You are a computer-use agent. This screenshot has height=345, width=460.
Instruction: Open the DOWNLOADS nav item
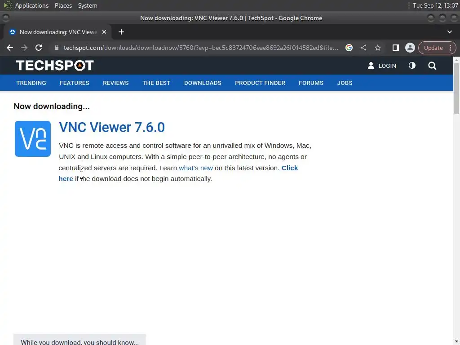[x=203, y=83]
